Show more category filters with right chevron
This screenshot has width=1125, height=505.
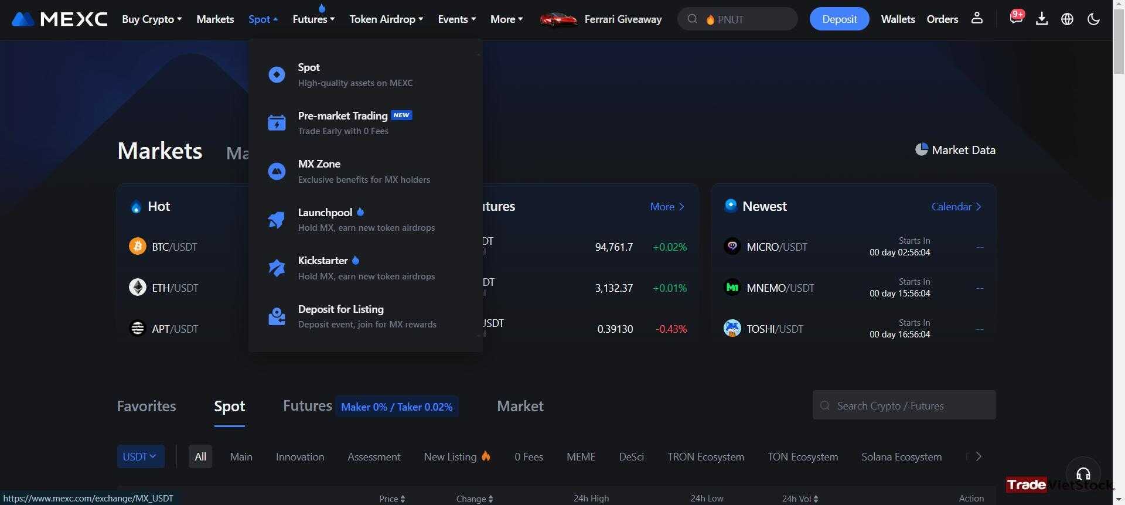979,456
